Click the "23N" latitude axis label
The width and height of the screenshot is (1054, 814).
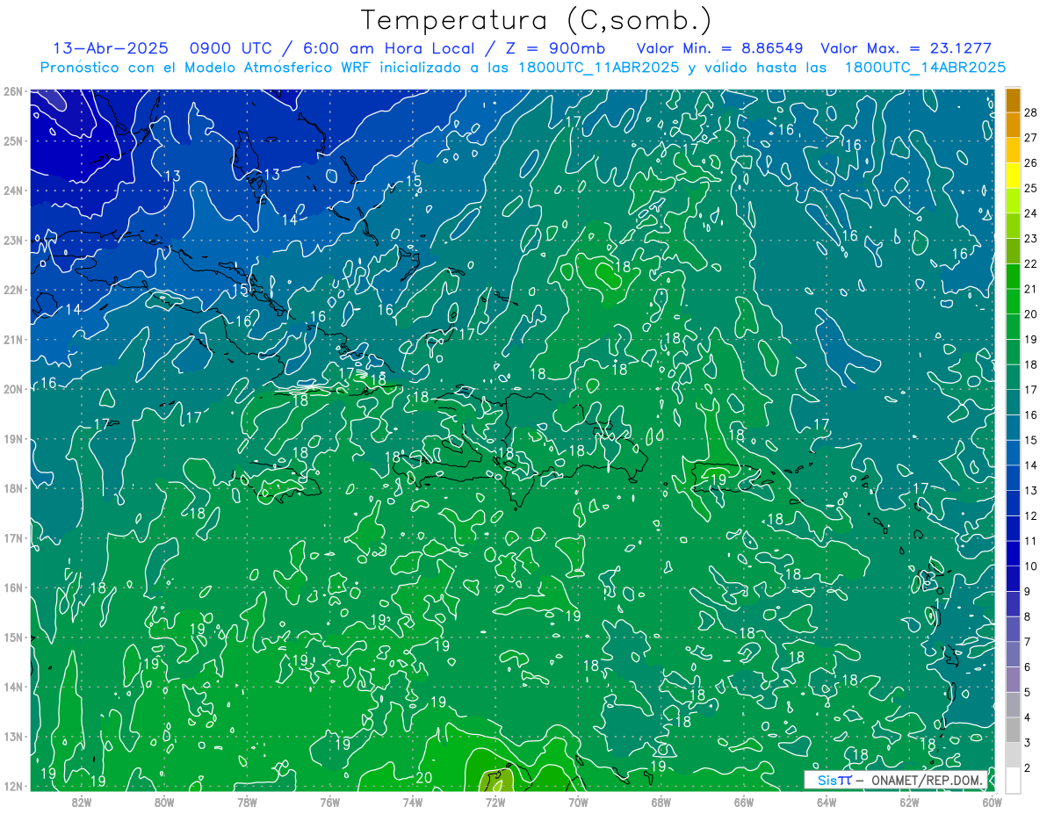point(13,241)
